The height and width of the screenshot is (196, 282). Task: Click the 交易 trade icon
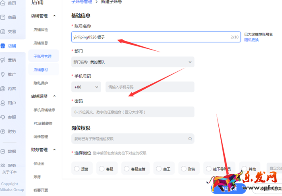point(3,31)
